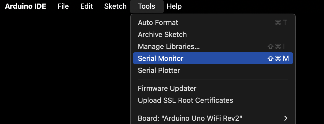Viewport: 324px width, 124px height.
Task: Click the separator line above the Board entry
Action: point(213,109)
